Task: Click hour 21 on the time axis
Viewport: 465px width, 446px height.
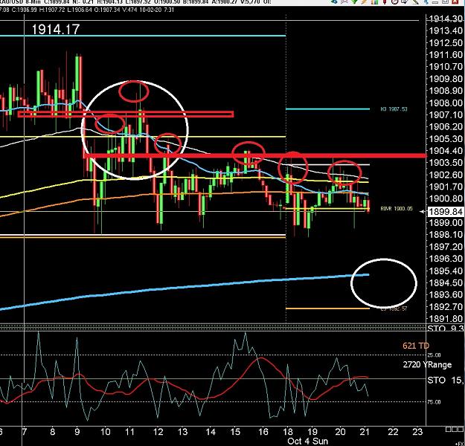Action: (x=365, y=432)
